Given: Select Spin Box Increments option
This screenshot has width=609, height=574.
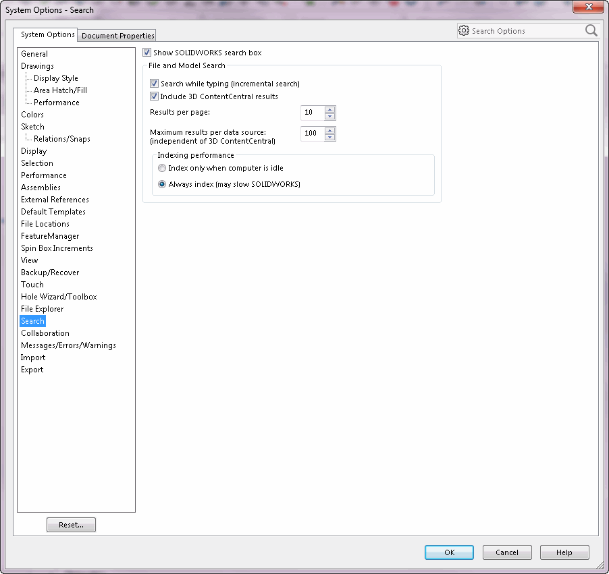Looking at the screenshot, I should (x=57, y=248).
